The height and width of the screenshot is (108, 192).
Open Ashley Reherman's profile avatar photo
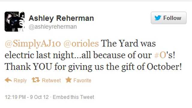[15, 22]
